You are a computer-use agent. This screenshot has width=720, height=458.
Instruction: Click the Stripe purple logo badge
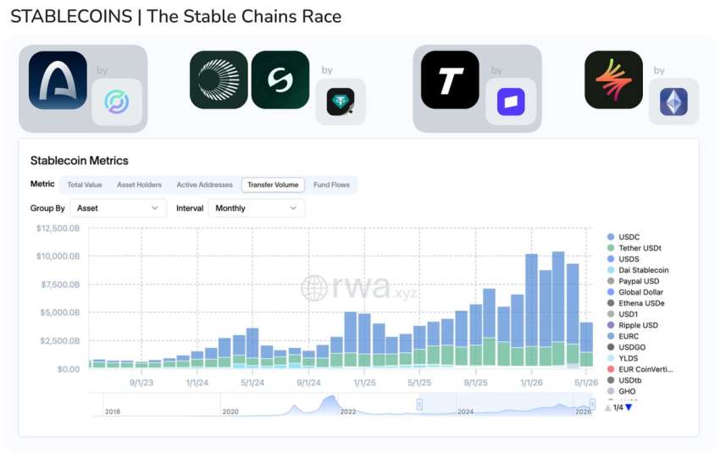tap(511, 102)
